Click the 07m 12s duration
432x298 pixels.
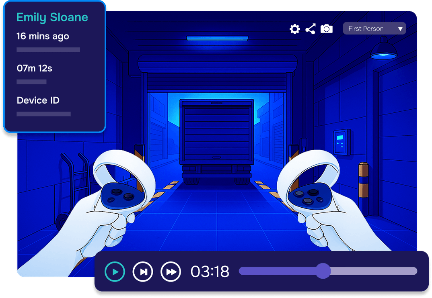coord(35,68)
